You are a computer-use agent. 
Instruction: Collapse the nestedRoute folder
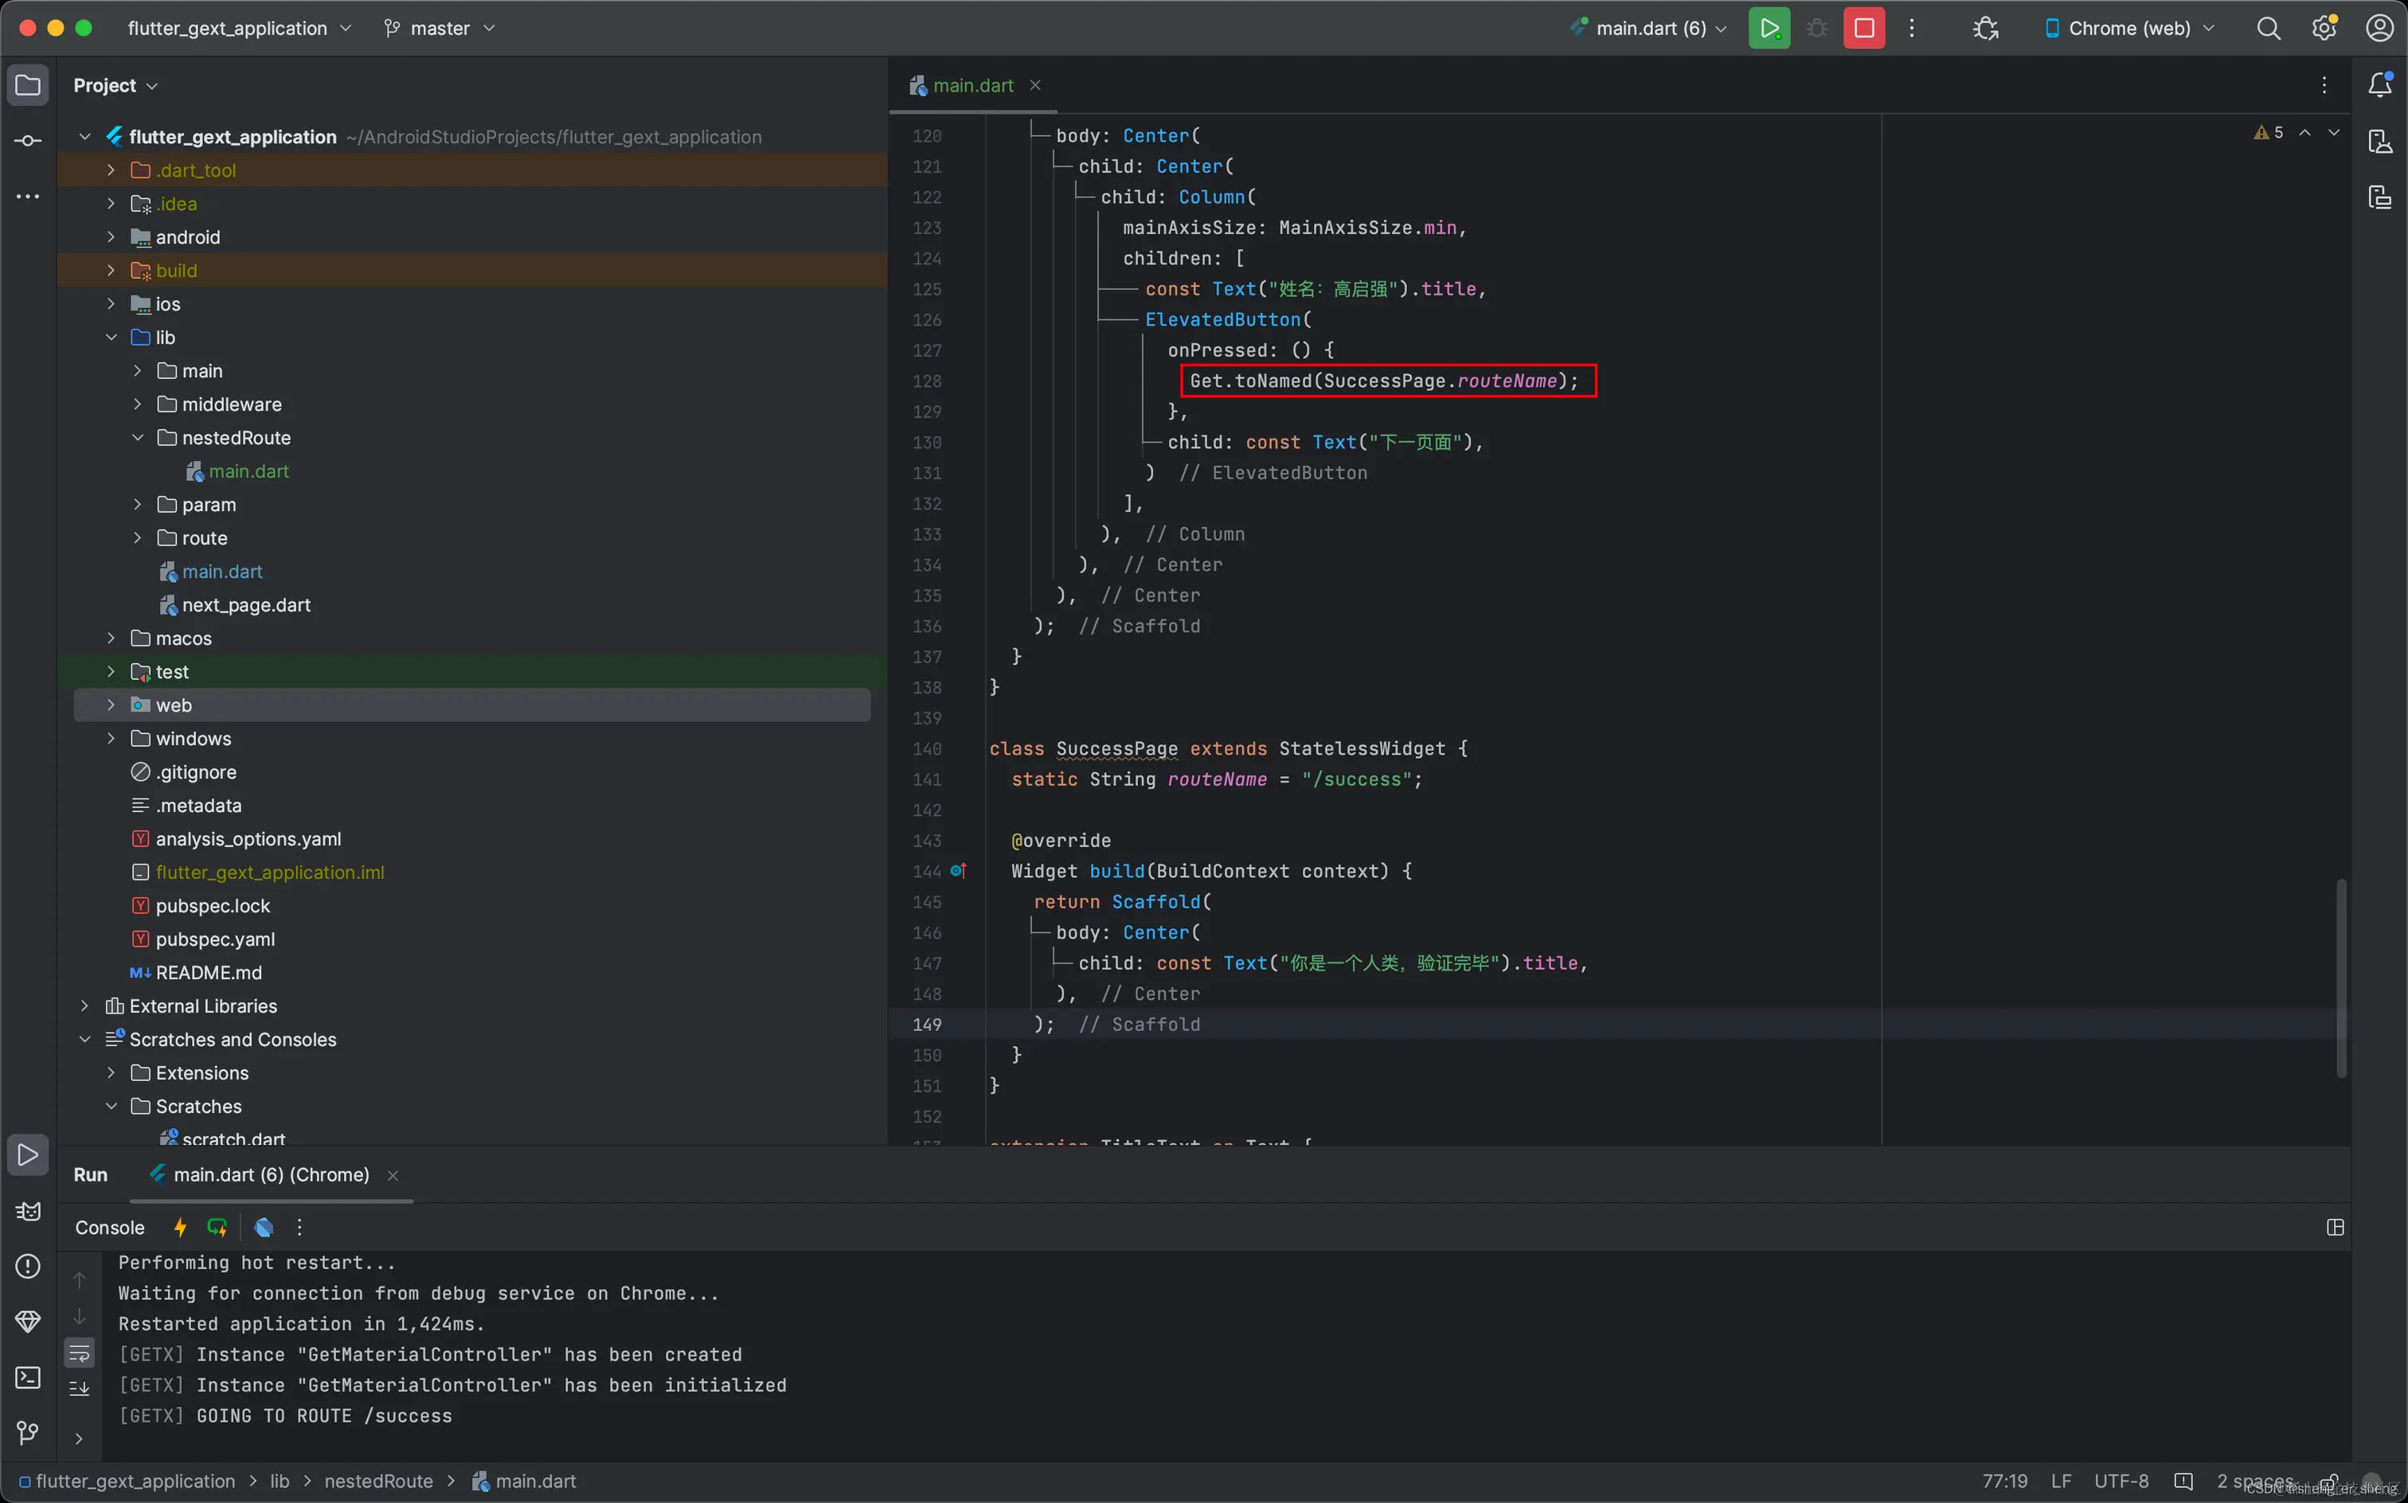(x=137, y=439)
